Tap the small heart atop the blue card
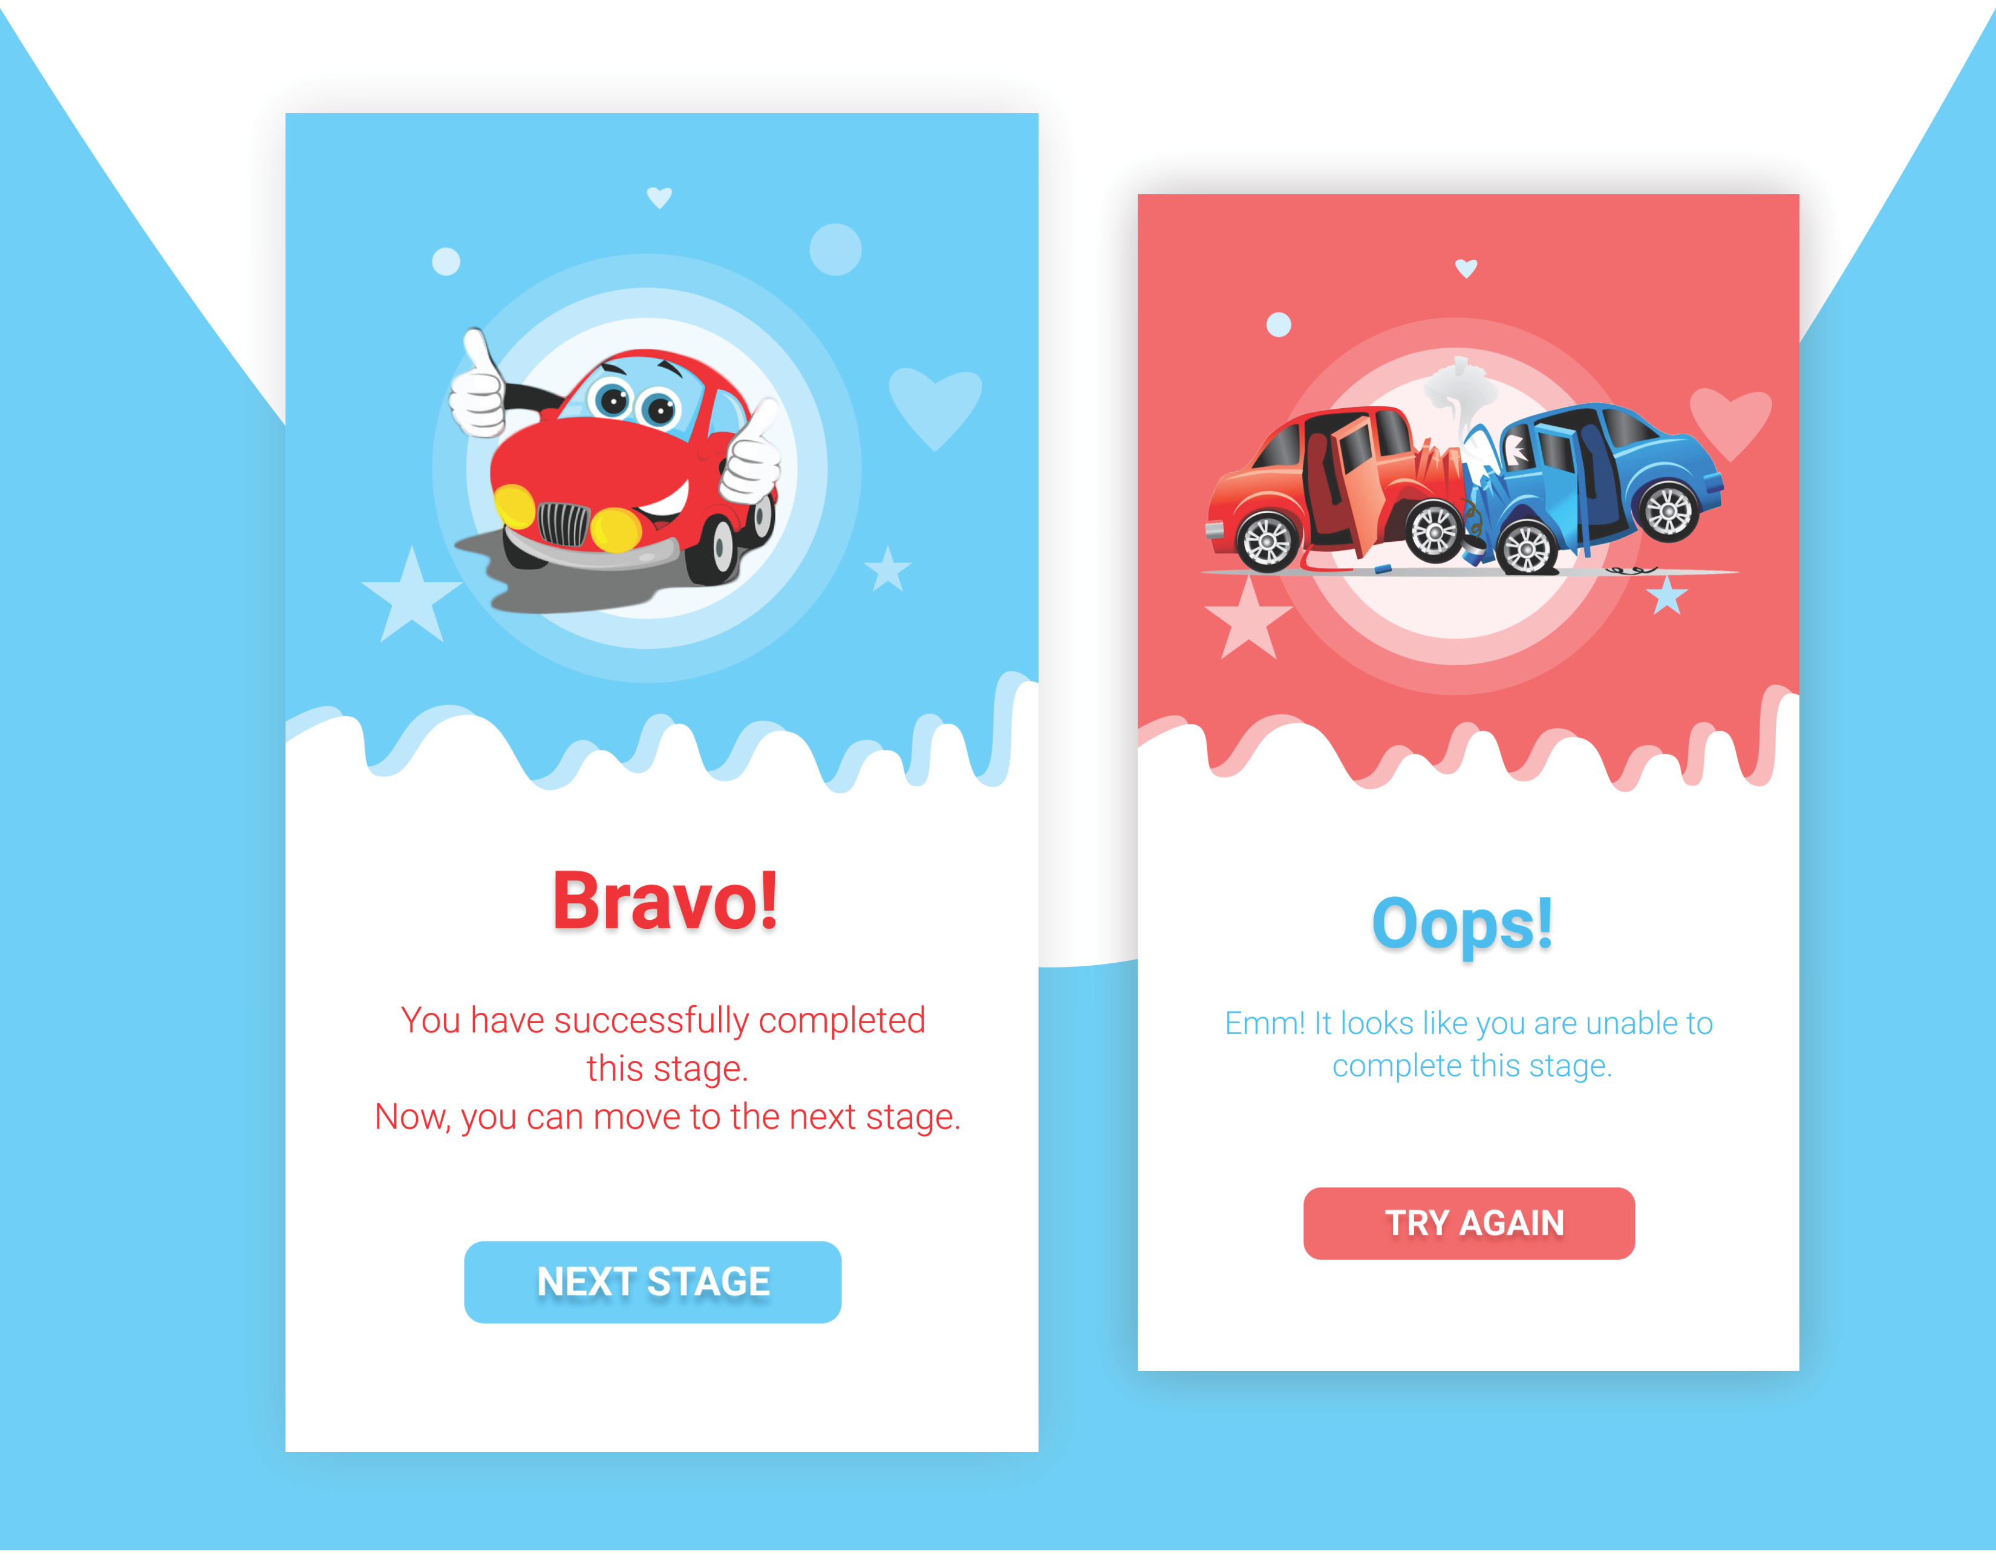Image resolution: width=1996 pixels, height=1565 pixels. click(x=659, y=197)
